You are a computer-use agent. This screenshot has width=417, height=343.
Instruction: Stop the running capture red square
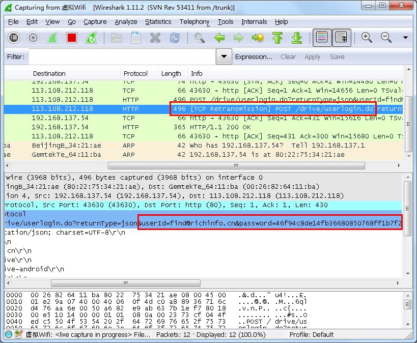click(x=72, y=38)
